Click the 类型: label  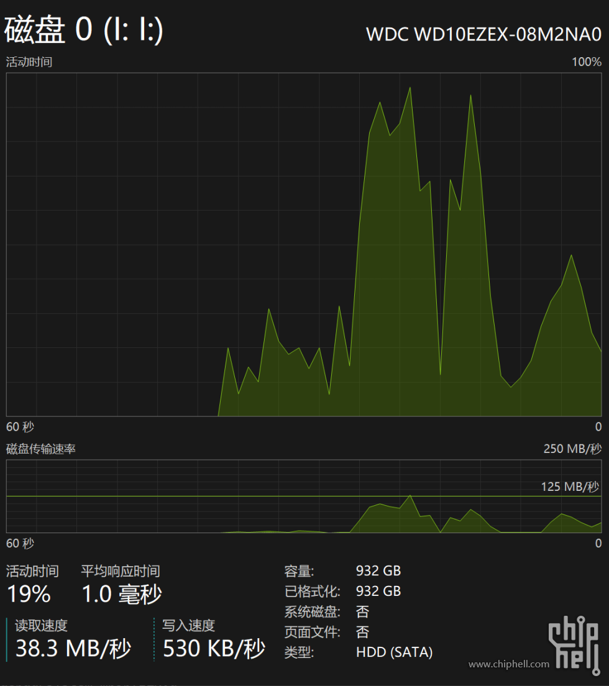[300, 652]
